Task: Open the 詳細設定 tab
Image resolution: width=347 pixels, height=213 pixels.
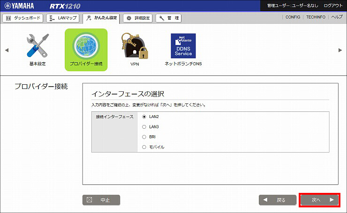Action: [138, 18]
